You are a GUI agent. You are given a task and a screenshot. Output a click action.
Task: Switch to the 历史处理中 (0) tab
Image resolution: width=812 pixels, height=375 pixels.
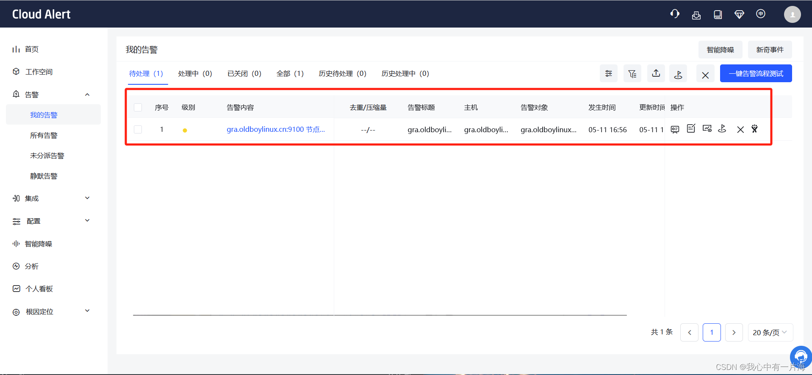pos(405,74)
